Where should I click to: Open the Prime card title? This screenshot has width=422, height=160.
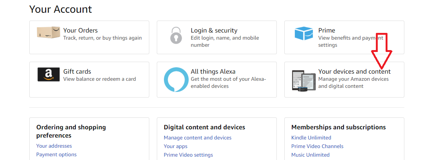326,30
